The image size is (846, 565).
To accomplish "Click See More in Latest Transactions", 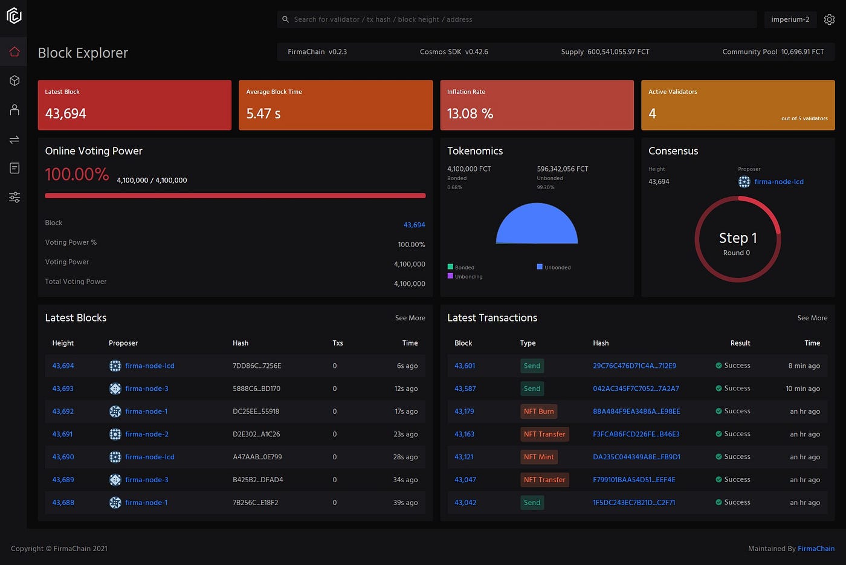I will [x=812, y=318].
